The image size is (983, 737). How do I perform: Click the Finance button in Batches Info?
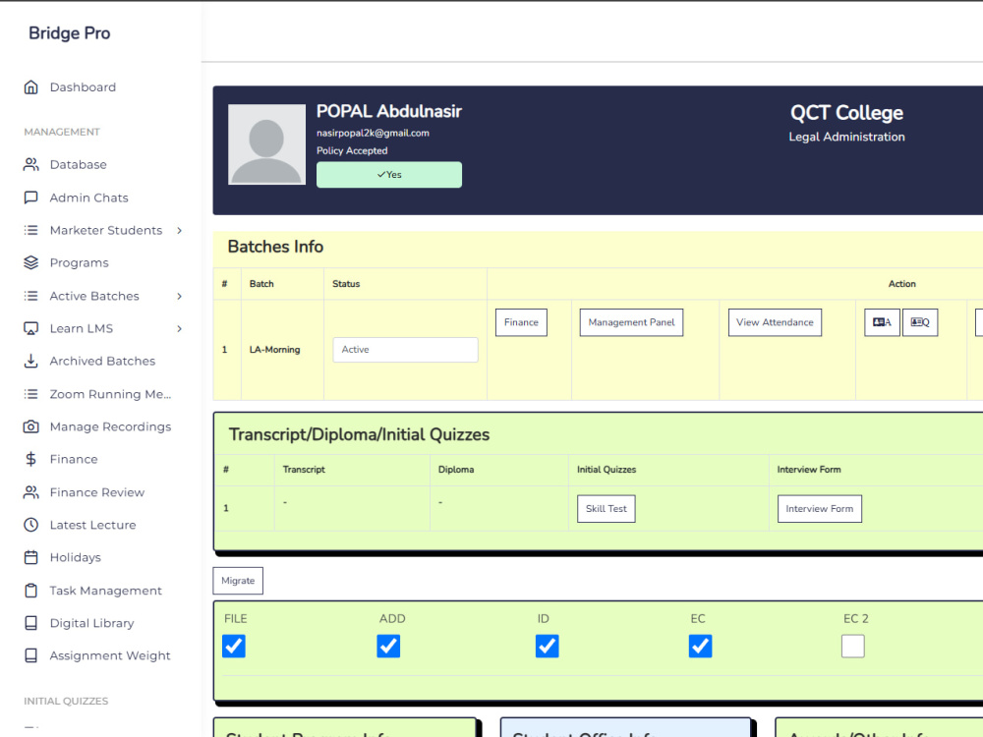coord(521,322)
